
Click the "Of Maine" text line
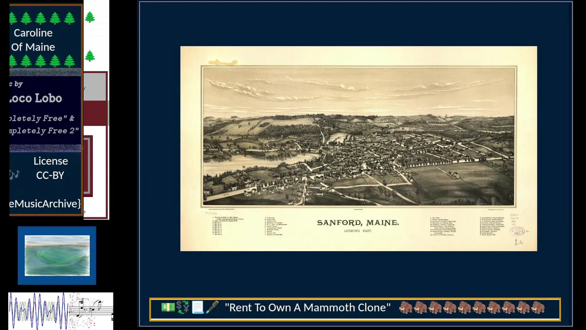33,47
